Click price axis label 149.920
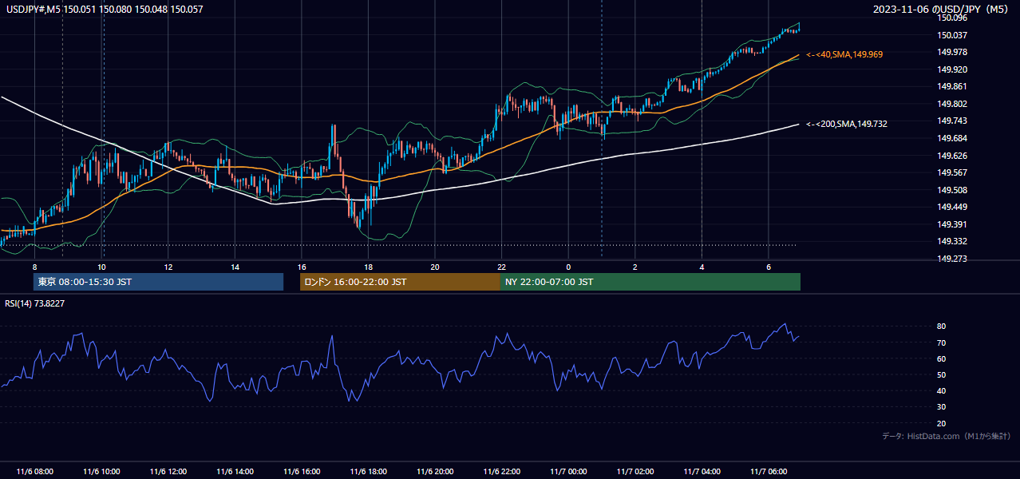The image size is (1020, 479). coord(952,69)
